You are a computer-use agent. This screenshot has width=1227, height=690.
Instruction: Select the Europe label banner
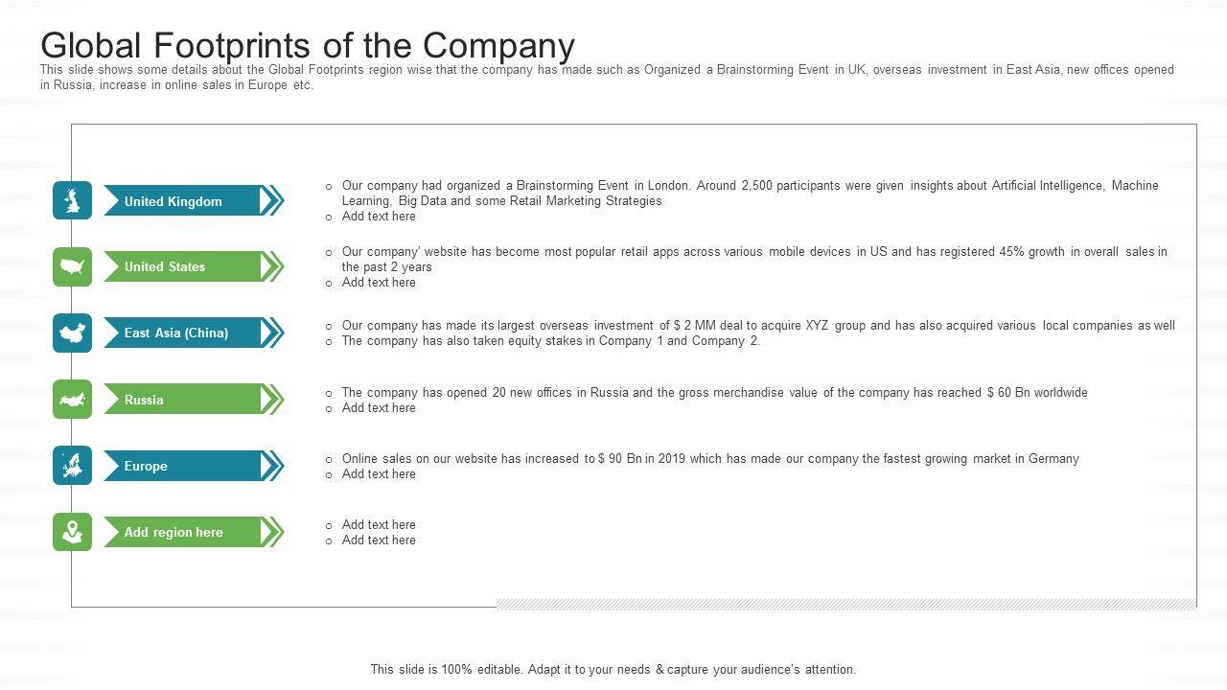(x=182, y=466)
